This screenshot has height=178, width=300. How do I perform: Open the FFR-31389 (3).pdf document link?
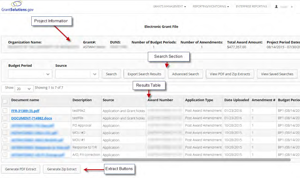click(x=25, y=111)
